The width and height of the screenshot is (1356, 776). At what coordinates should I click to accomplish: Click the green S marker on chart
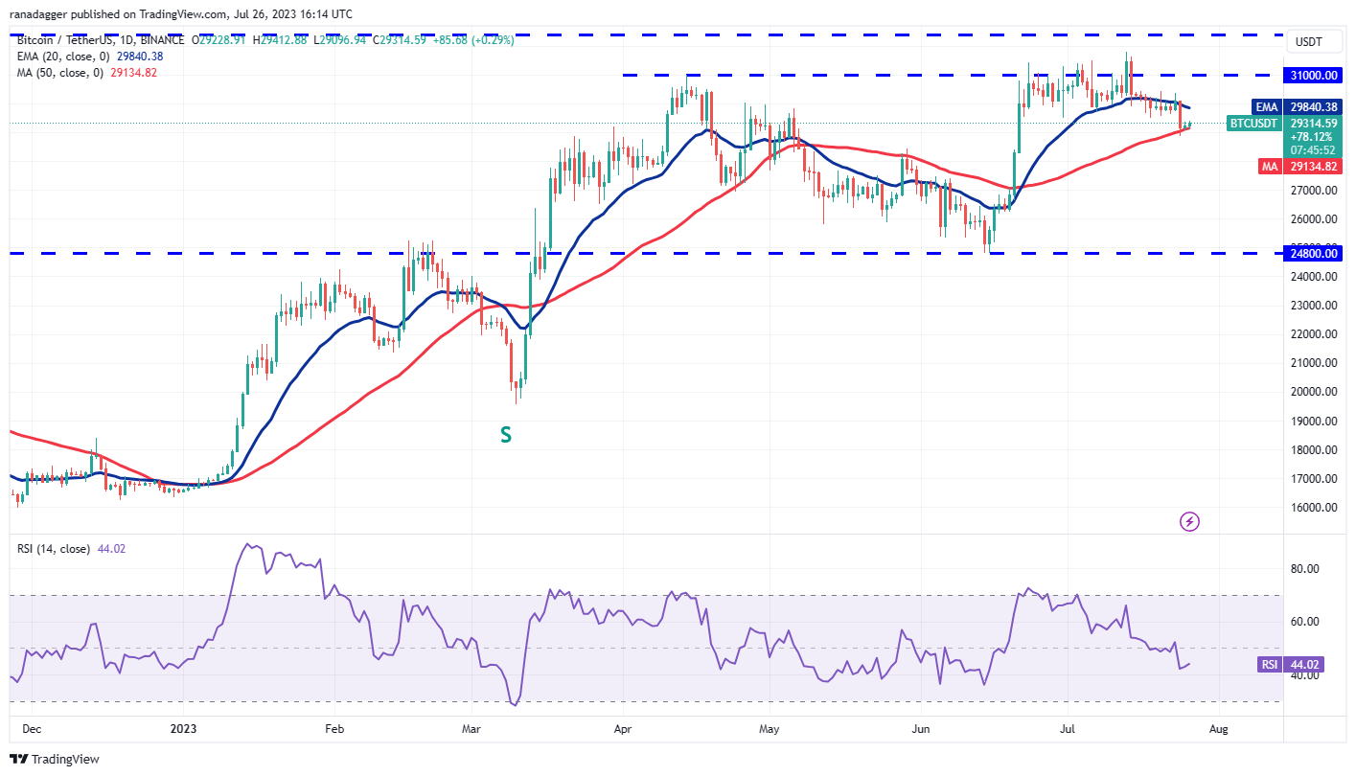(505, 435)
